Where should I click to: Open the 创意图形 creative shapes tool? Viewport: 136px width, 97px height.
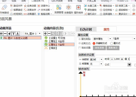[69, 9]
